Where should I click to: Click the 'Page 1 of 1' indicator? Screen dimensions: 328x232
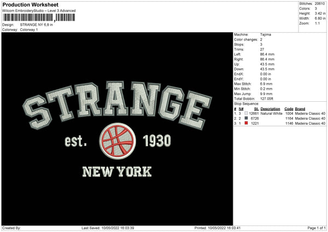(317, 228)
